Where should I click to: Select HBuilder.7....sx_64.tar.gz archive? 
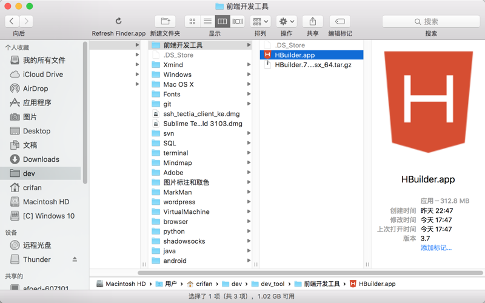[x=312, y=65]
